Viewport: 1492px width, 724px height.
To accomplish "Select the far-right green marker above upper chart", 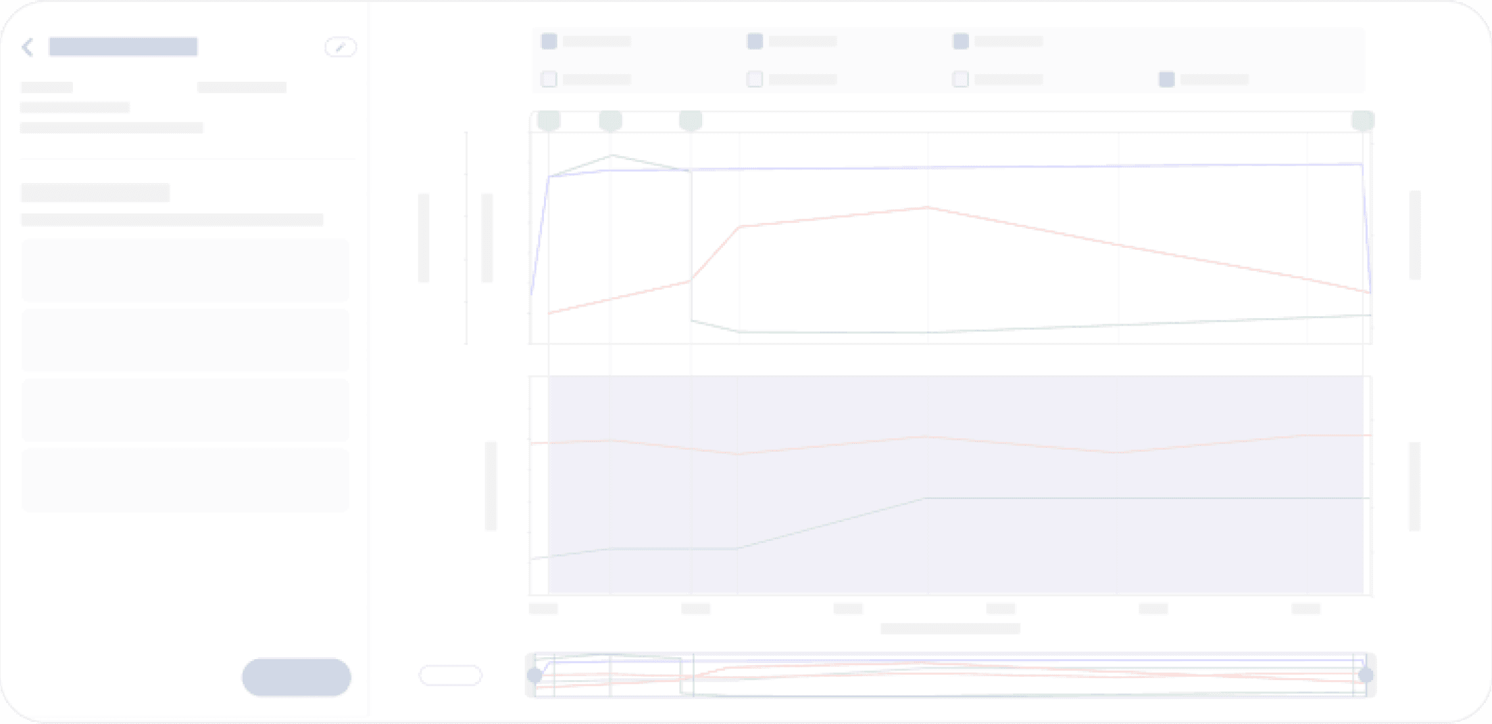I will [1363, 121].
